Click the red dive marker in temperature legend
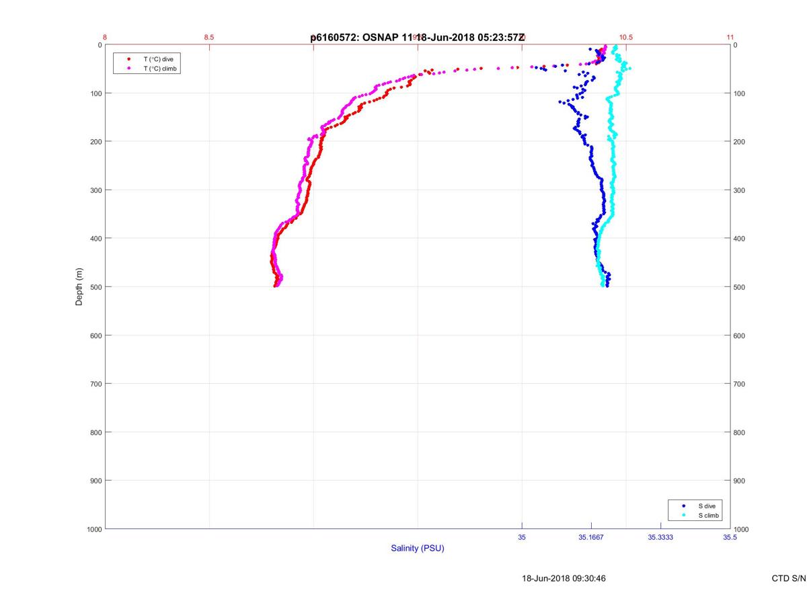Viewport: 807px width, 595px height. 128,59
